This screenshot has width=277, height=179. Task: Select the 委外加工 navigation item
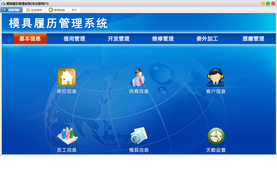207,39
